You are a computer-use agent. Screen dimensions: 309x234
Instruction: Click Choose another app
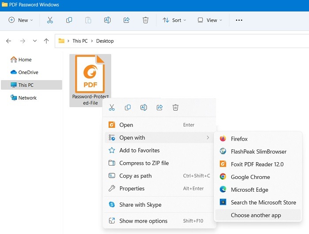256,215
